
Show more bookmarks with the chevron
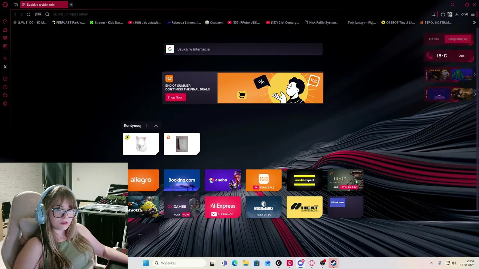(474, 22)
